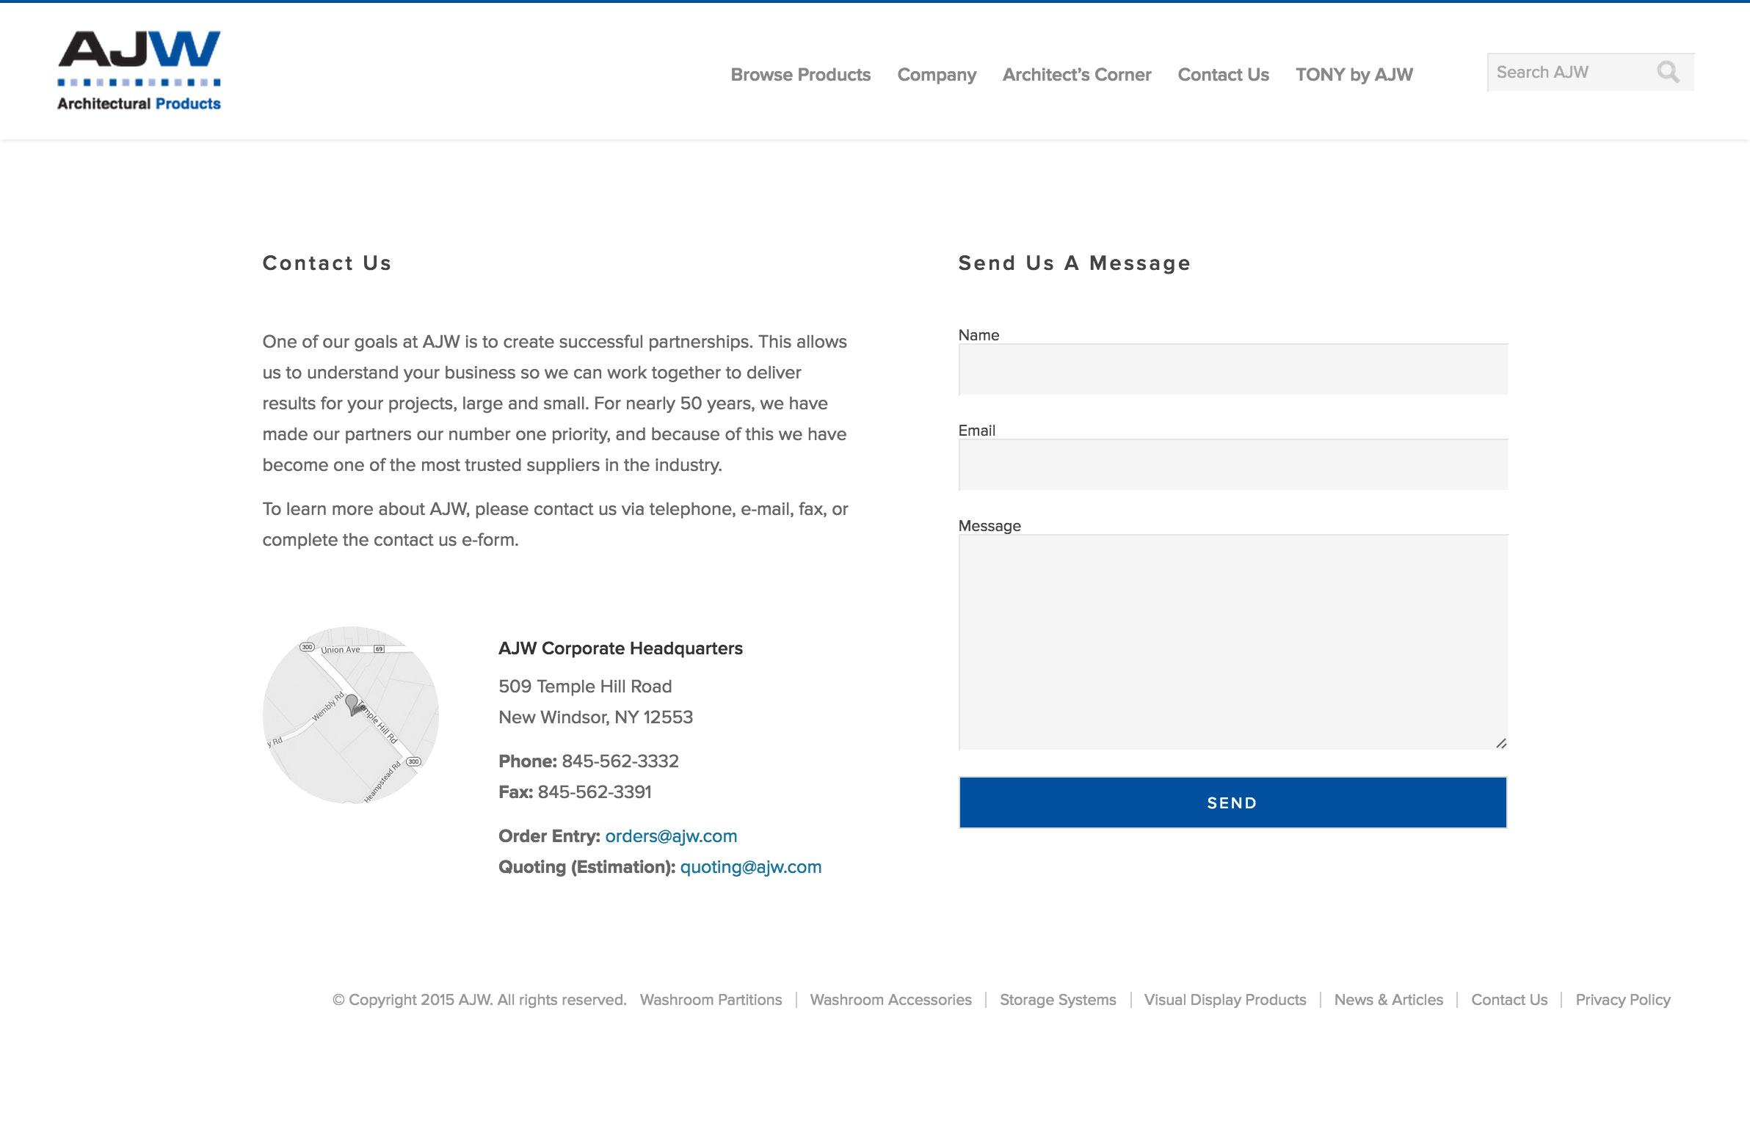Screen dimensions: 1750x1137
Task: Open Washroom Accessories footer link
Action: tap(890, 1000)
